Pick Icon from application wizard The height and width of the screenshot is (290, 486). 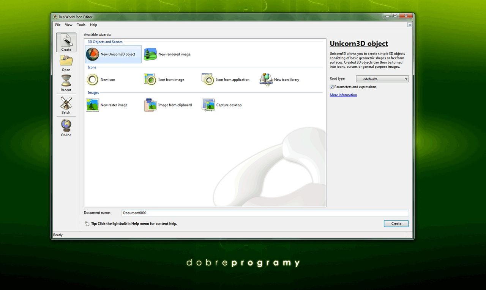(x=226, y=80)
